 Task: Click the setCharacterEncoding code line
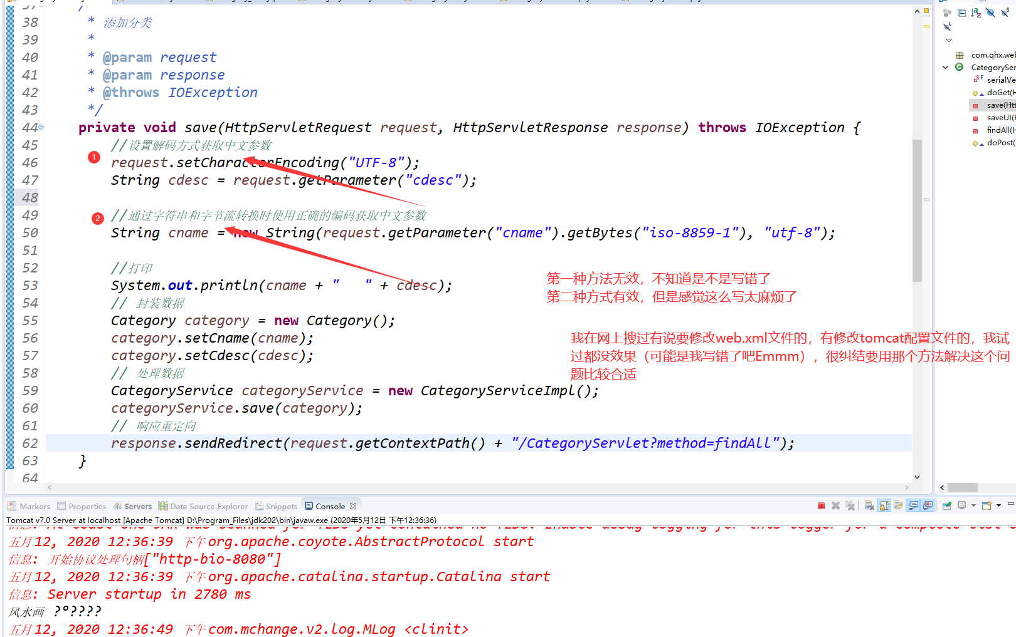[265, 163]
